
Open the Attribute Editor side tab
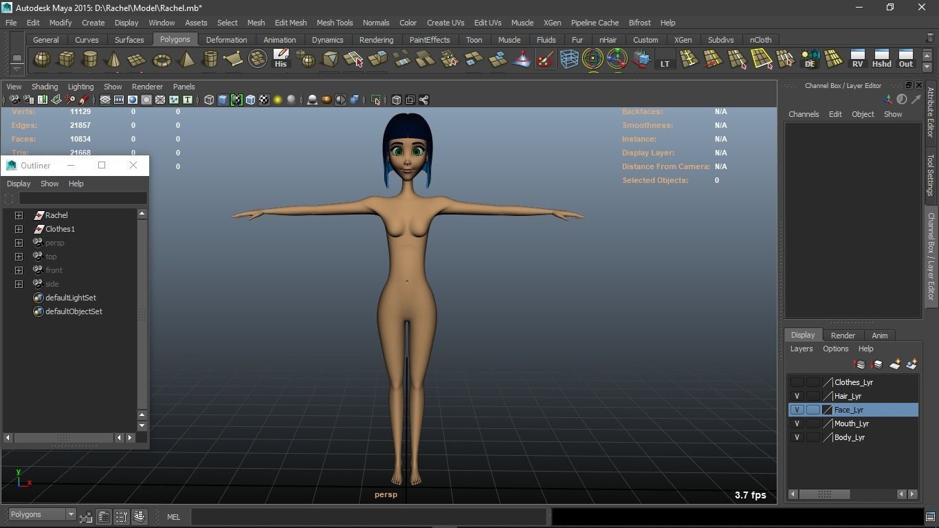click(931, 112)
